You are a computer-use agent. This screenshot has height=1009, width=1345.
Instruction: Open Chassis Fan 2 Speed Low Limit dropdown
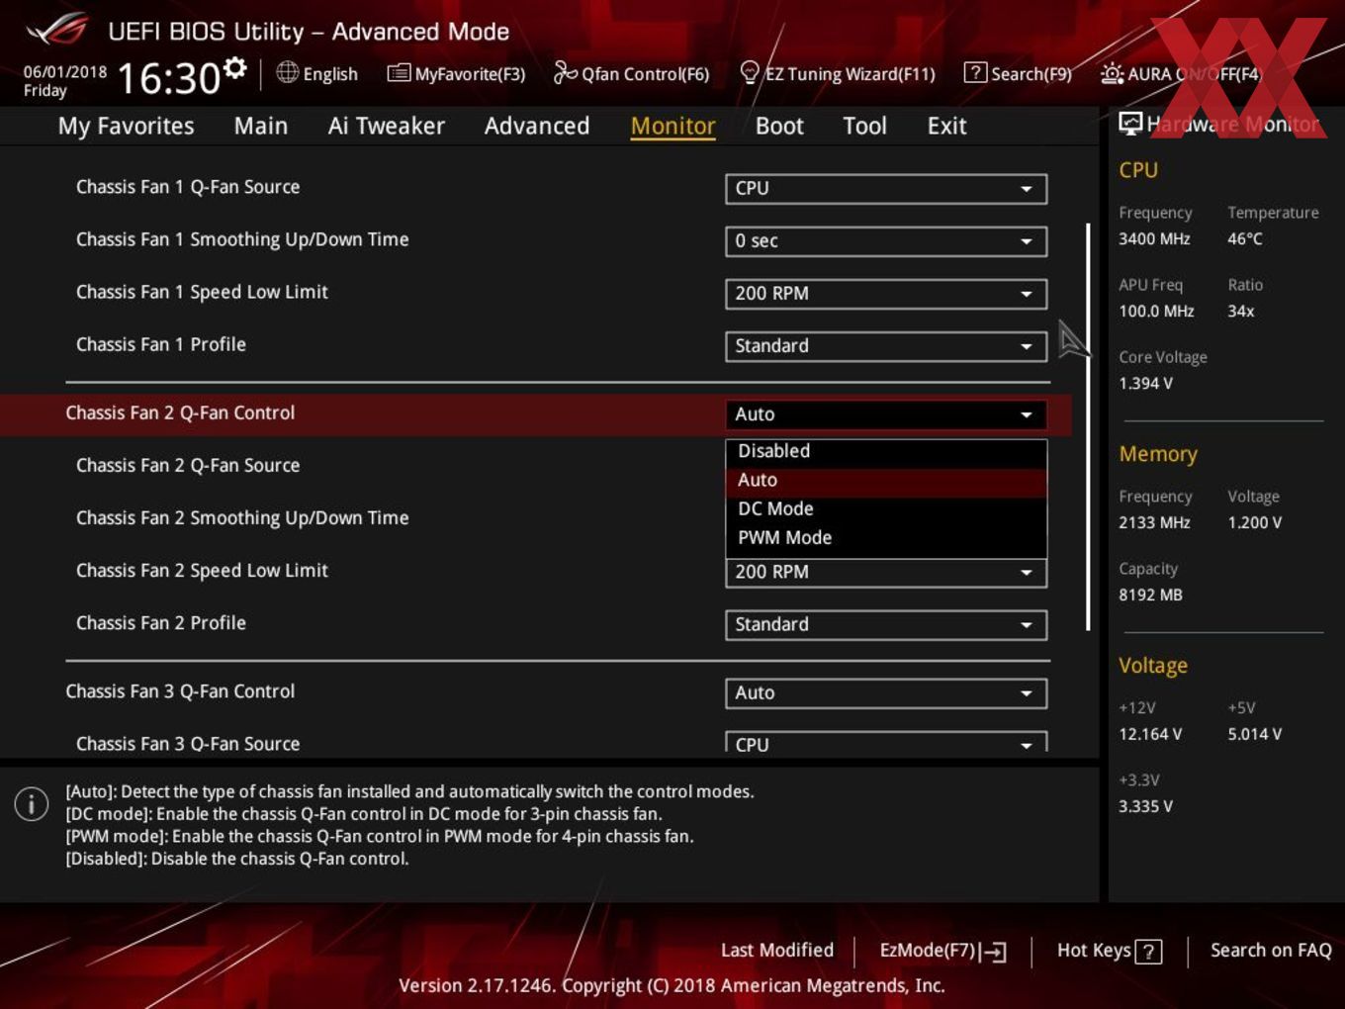tap(886, 573)
